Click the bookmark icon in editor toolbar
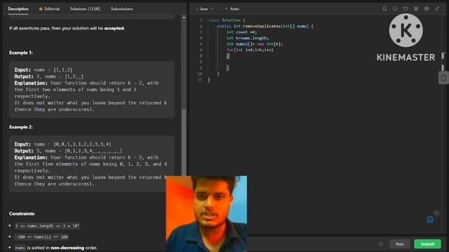 [384, 8]
